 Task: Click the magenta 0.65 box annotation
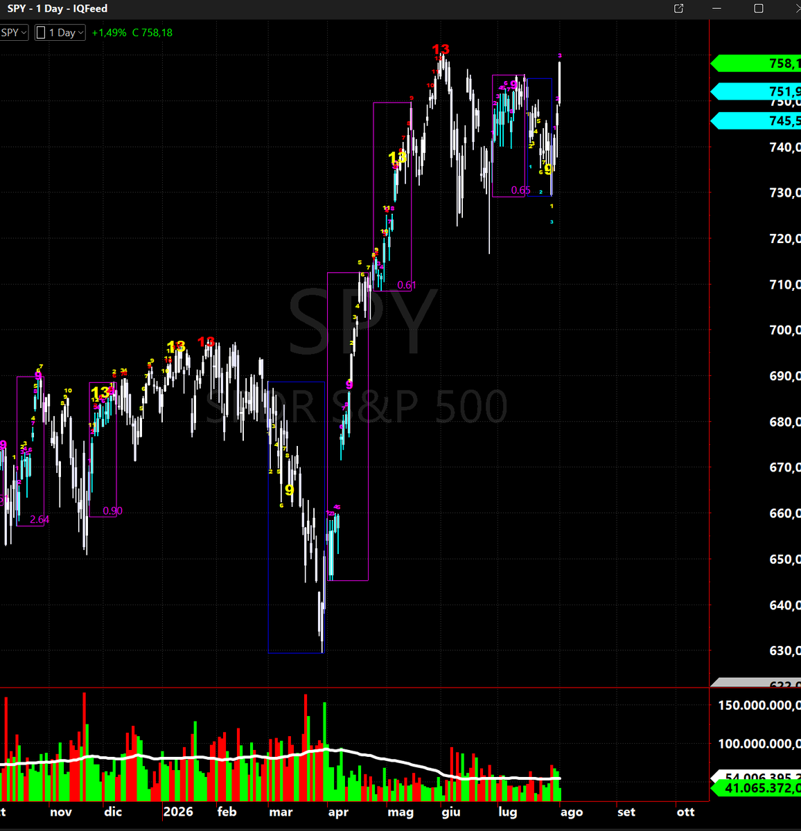pyautogui.click(x=521, y=190)
